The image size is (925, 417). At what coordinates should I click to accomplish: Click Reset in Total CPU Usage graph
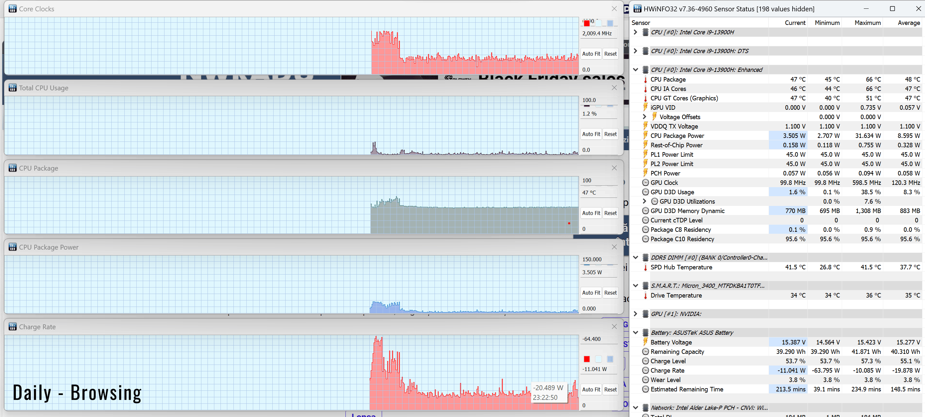(610, 134)
